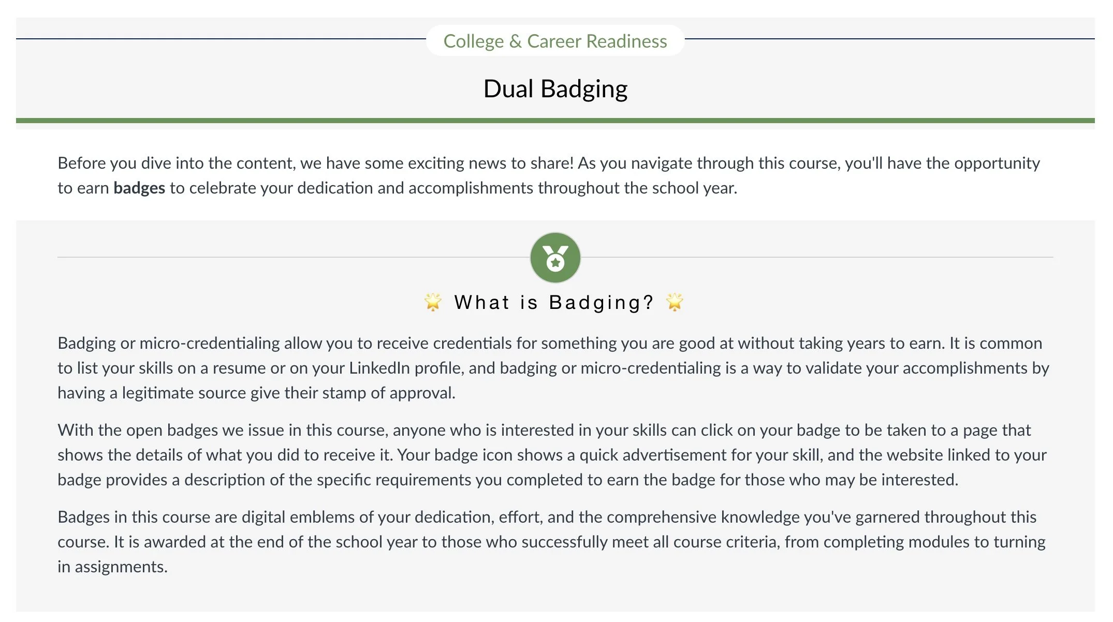Click paragraph starting With the open badges
The width and height of the screenshot is (1113, 622).
point(552,455)
